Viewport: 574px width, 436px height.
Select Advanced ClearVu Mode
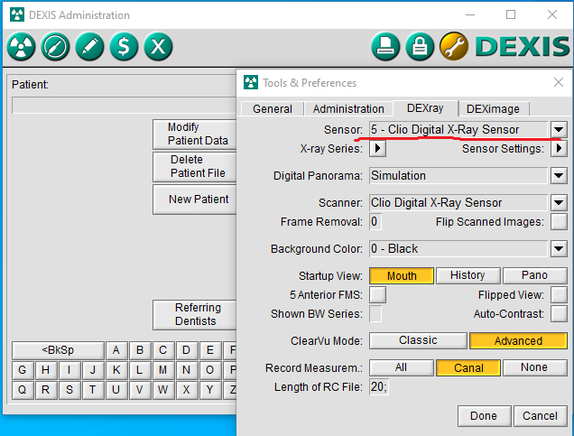518,341
